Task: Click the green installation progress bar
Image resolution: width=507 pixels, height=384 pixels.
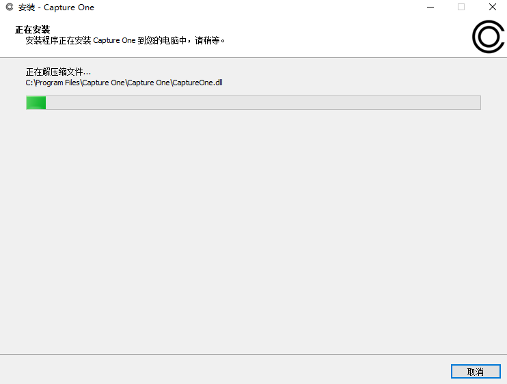Action: (253, 102)
